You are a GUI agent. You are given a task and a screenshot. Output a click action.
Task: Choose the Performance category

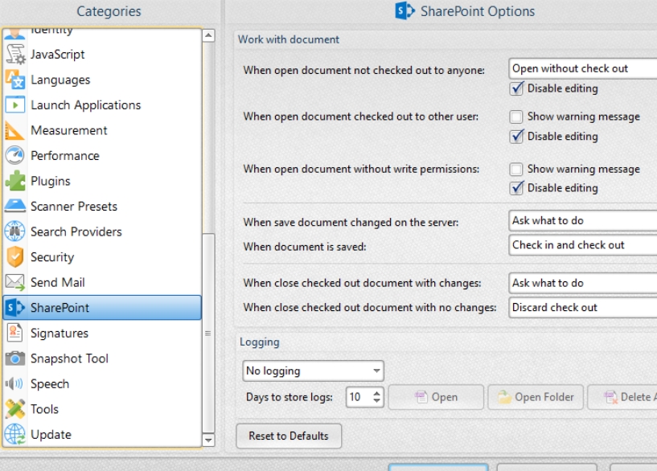pos(102,156)
